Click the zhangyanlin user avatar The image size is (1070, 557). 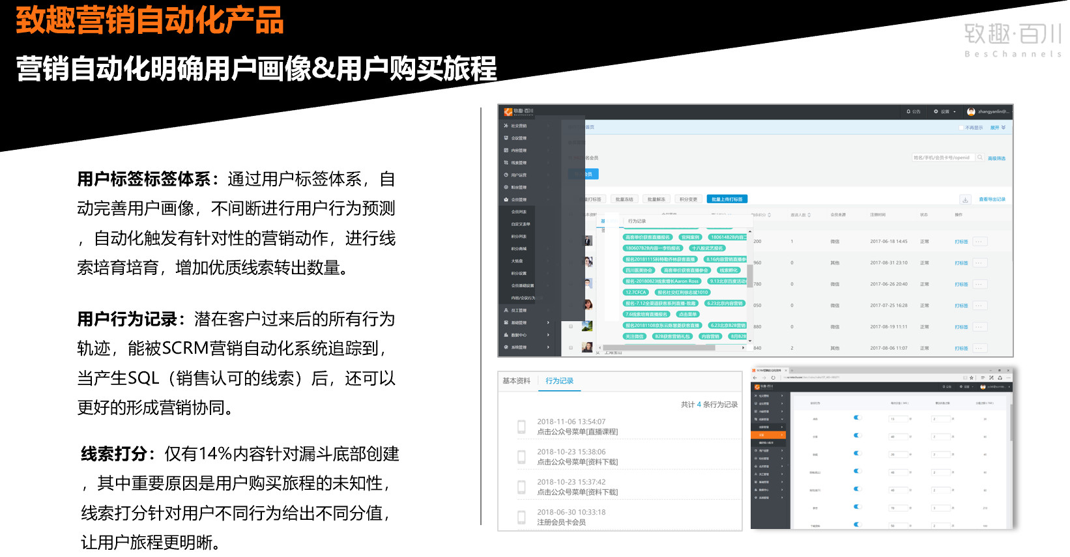(x=971, y=111)
